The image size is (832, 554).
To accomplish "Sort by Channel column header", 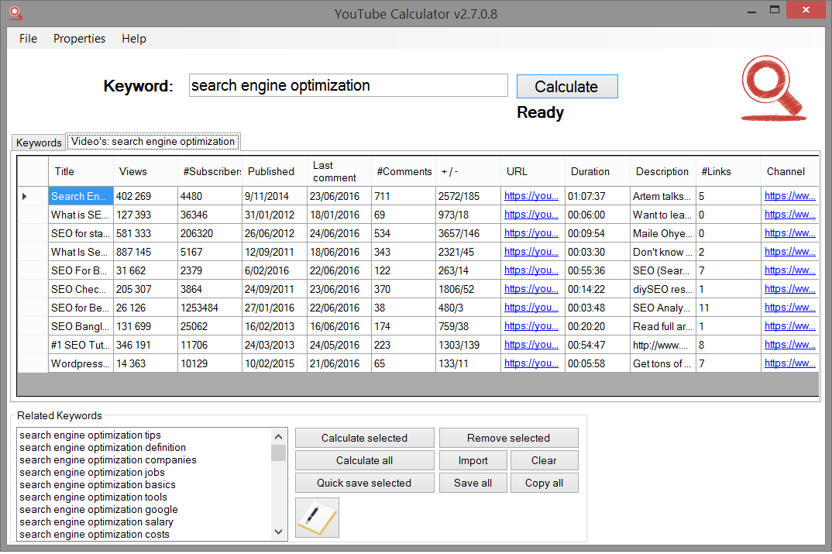I will point(789,171).
